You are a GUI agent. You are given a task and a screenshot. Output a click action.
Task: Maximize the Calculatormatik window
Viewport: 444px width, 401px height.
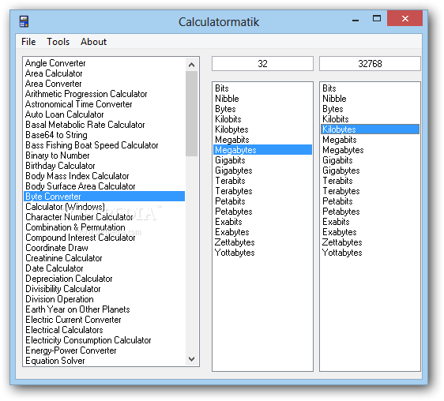tap(377, 19)
